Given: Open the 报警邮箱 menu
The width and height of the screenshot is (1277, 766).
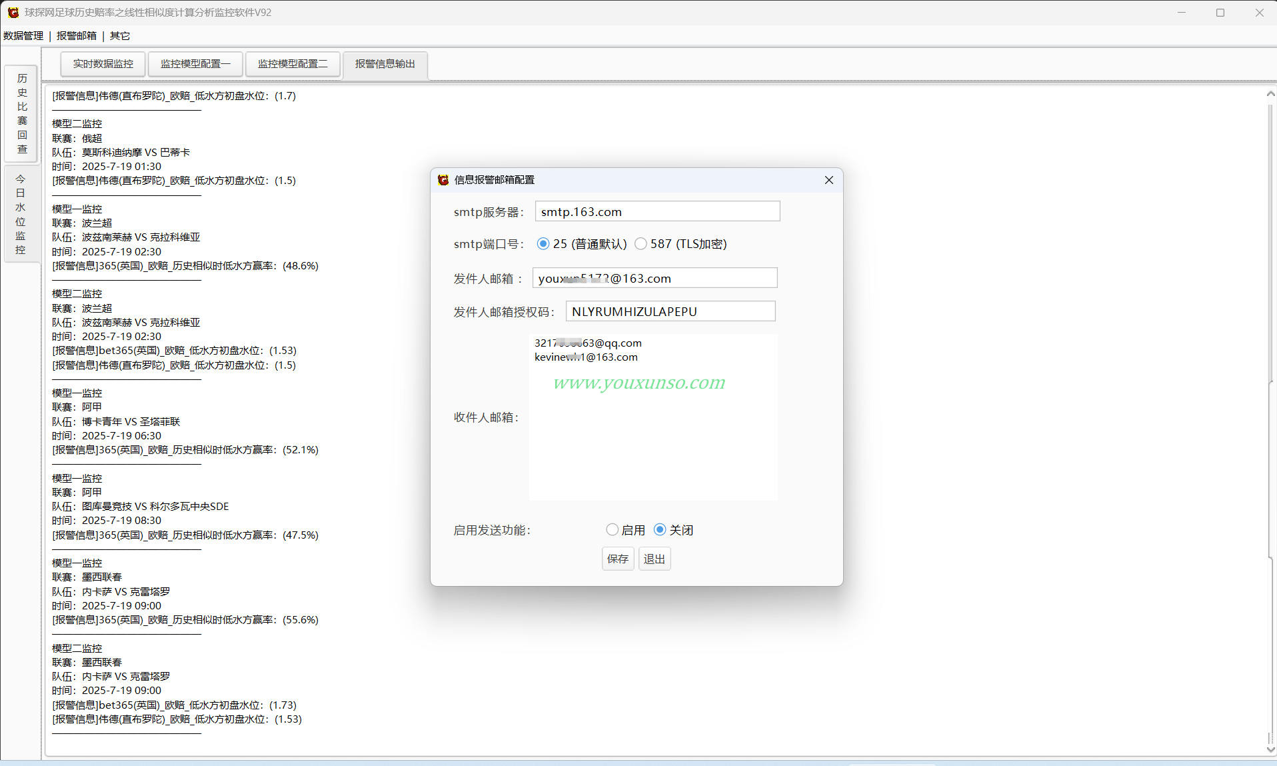Looking at the screenshot, I should point(77,36).
